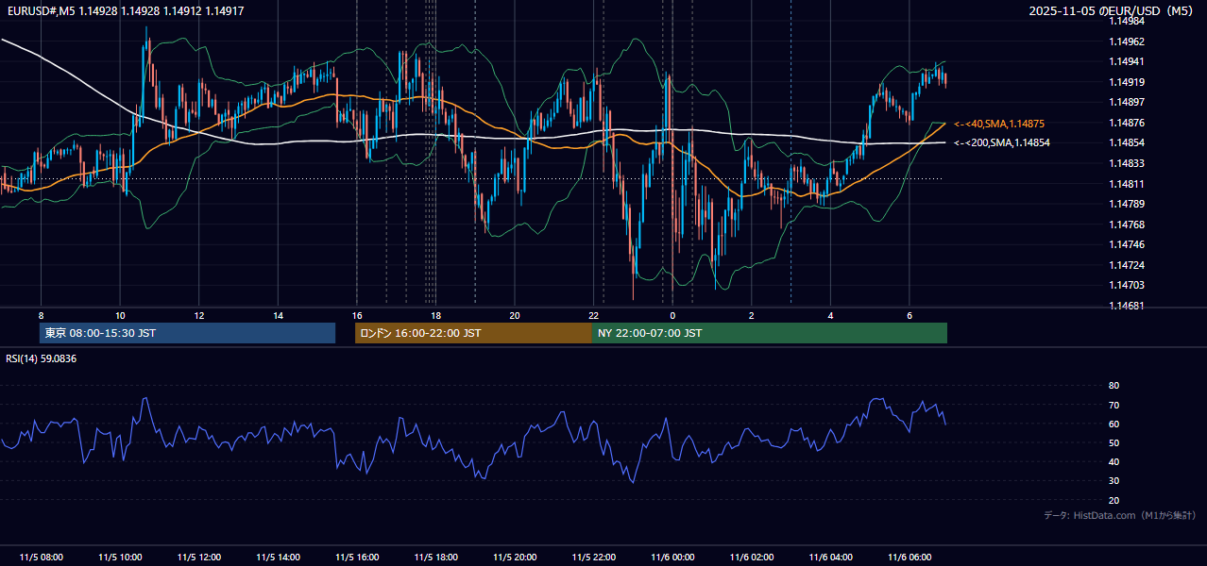
Task: Click RSI level 40 on axis
Action: point(1113,461)
